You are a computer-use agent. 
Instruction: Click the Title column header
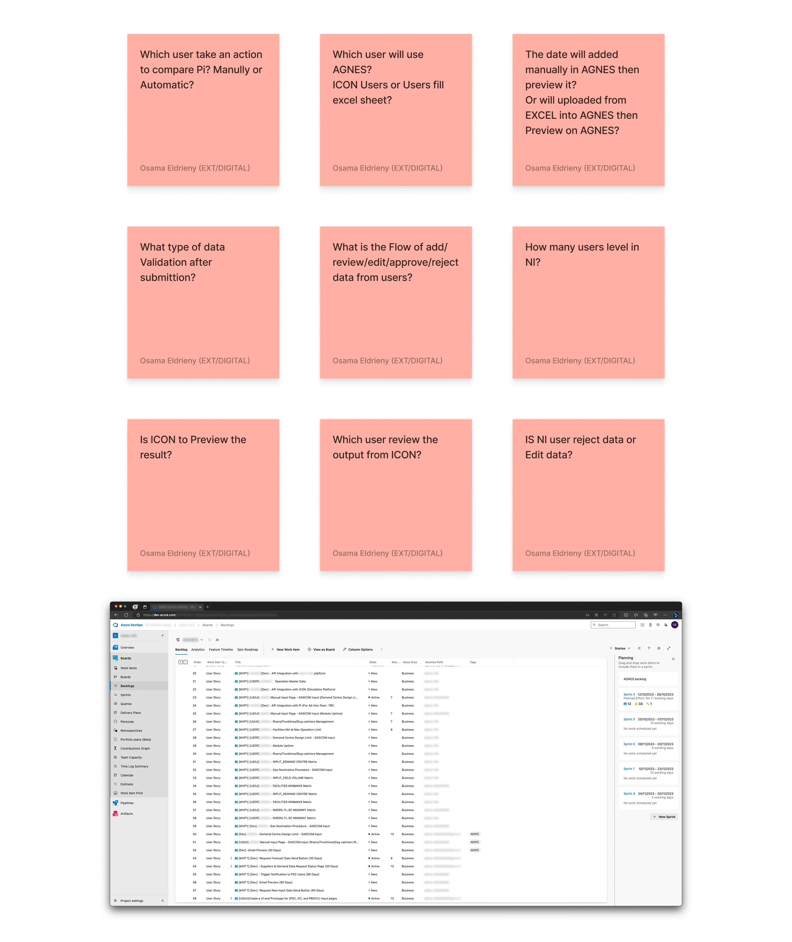[x=238, y=662]
